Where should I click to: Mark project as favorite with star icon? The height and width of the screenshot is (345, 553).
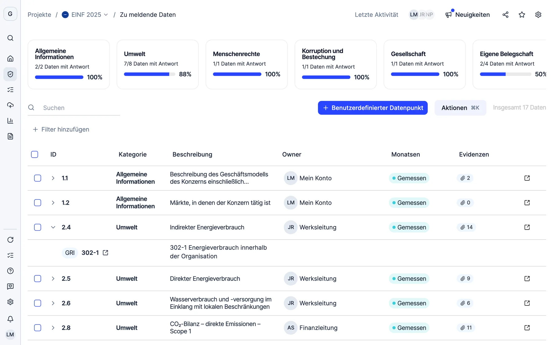522,15
